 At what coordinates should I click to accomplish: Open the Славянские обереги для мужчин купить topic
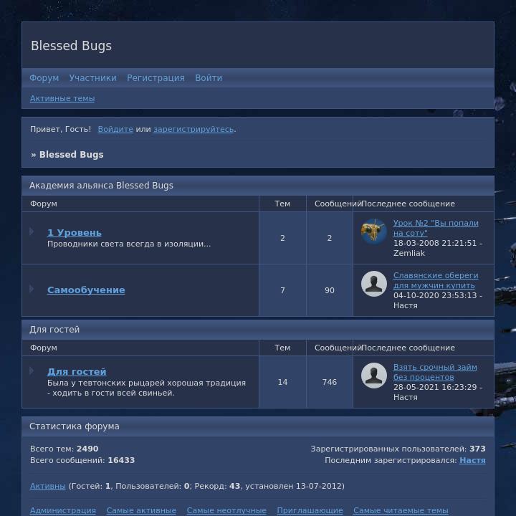(x=436, y=280)
